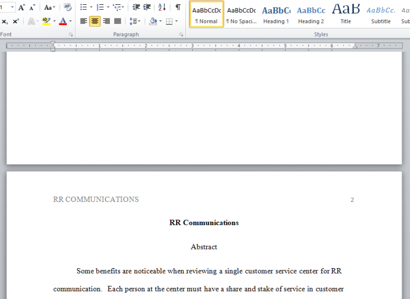
Task: Click the Clear Formatting icon
Action: (67, 7)
